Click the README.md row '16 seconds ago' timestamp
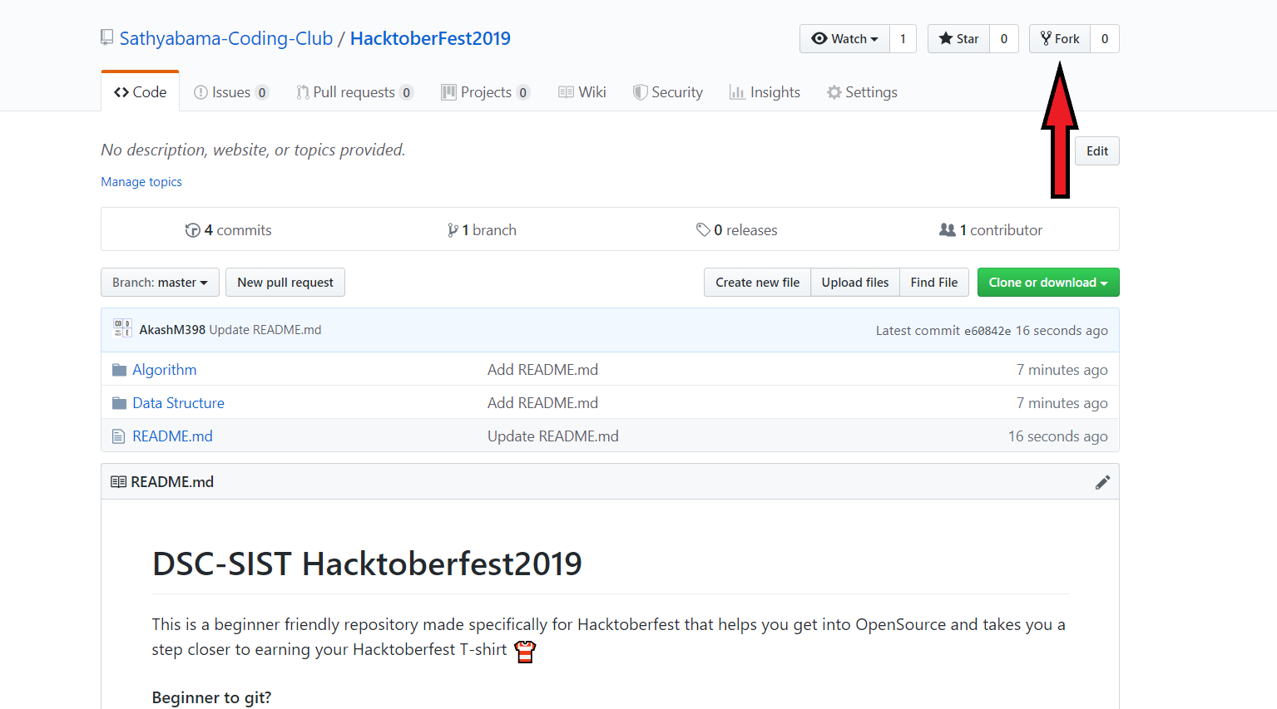Viewport: 1277px width, 709px height. (1057, 436)
